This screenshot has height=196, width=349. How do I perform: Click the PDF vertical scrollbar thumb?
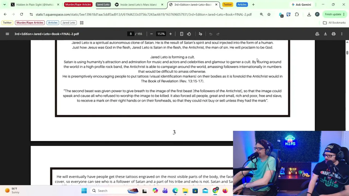click(x=347, y=53)
